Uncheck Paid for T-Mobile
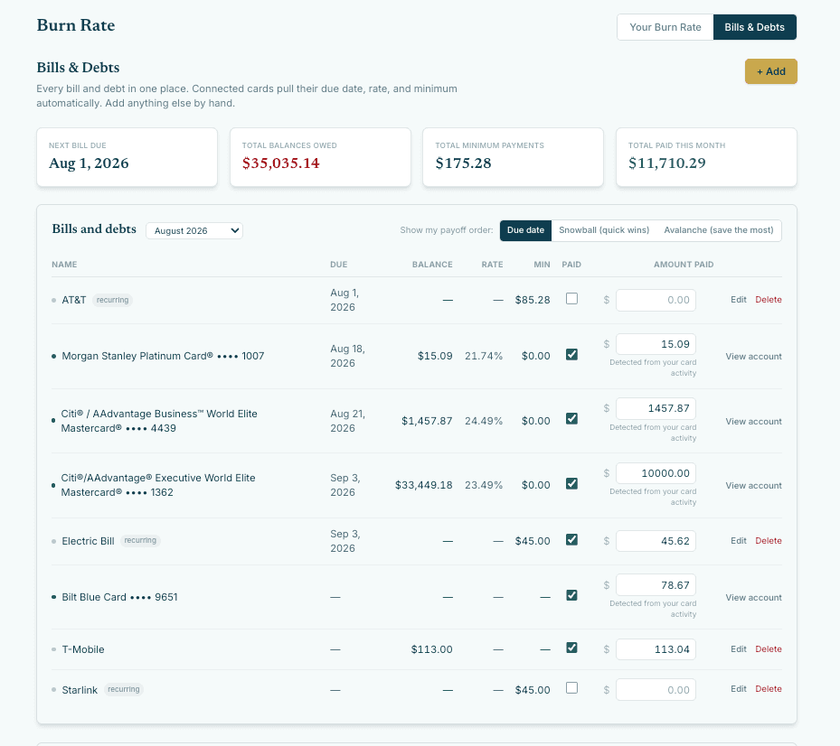 [571, 648]
